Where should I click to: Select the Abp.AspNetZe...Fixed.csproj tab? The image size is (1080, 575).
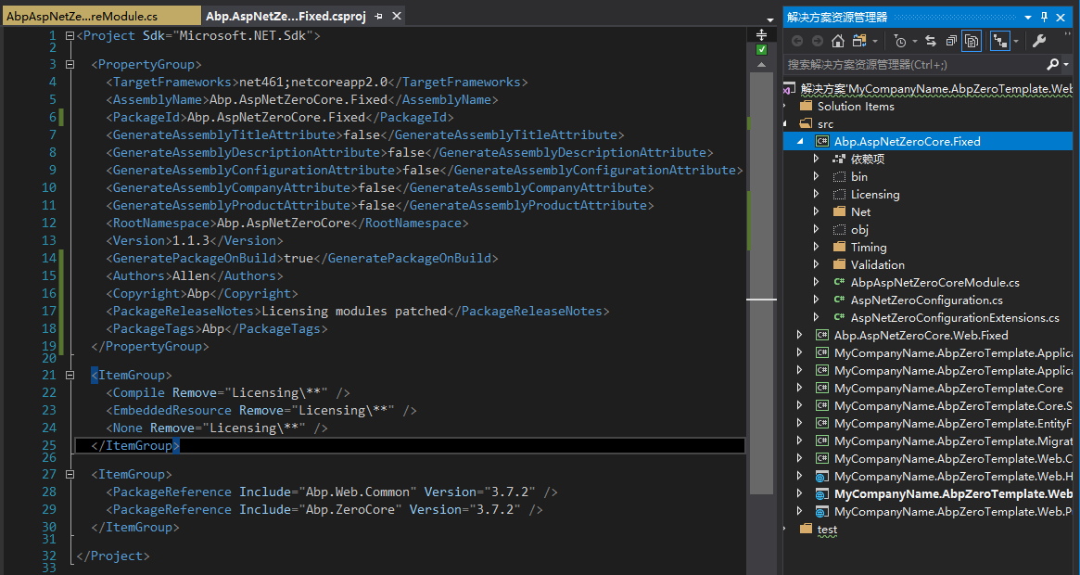point(286,16)
